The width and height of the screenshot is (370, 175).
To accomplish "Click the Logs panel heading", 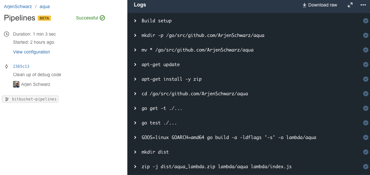I will click(140, 5).
